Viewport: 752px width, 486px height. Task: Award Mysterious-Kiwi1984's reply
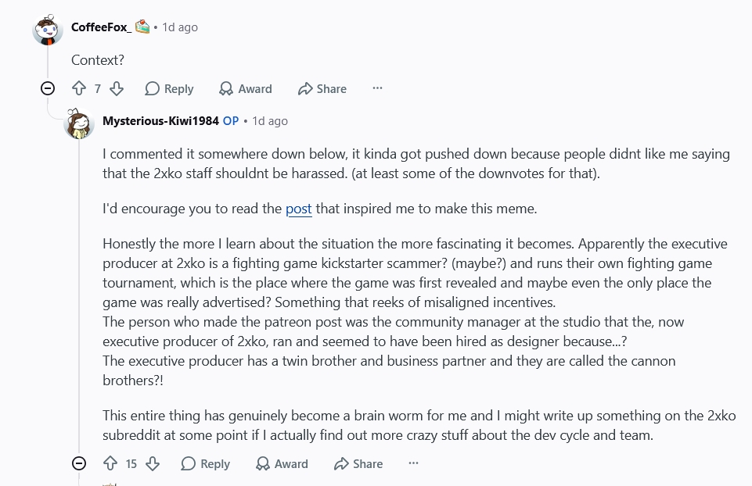[x=282, y=463]
